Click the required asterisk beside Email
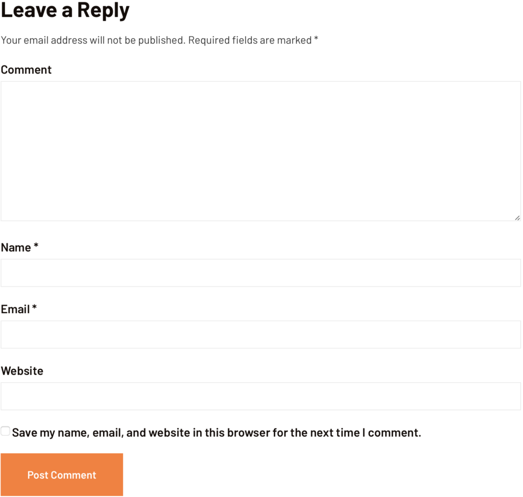Viewport: 523px width, 497px height. pos(35,309)
